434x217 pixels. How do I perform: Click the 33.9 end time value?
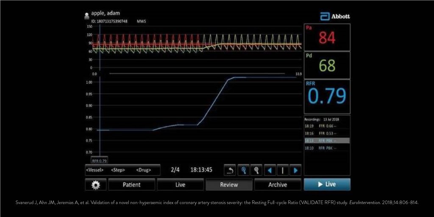[298, 74]
